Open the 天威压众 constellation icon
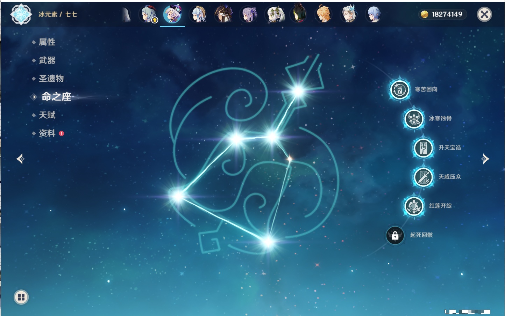The image size is (505, 316). coord(423,177)
